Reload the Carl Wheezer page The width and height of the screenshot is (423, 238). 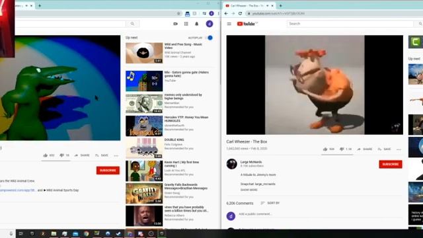coord(240,13)
